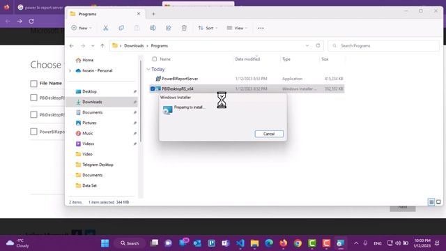446x251 pixels.
Task: Open File Explorer from the taskbar
Action: coord(254,243)
